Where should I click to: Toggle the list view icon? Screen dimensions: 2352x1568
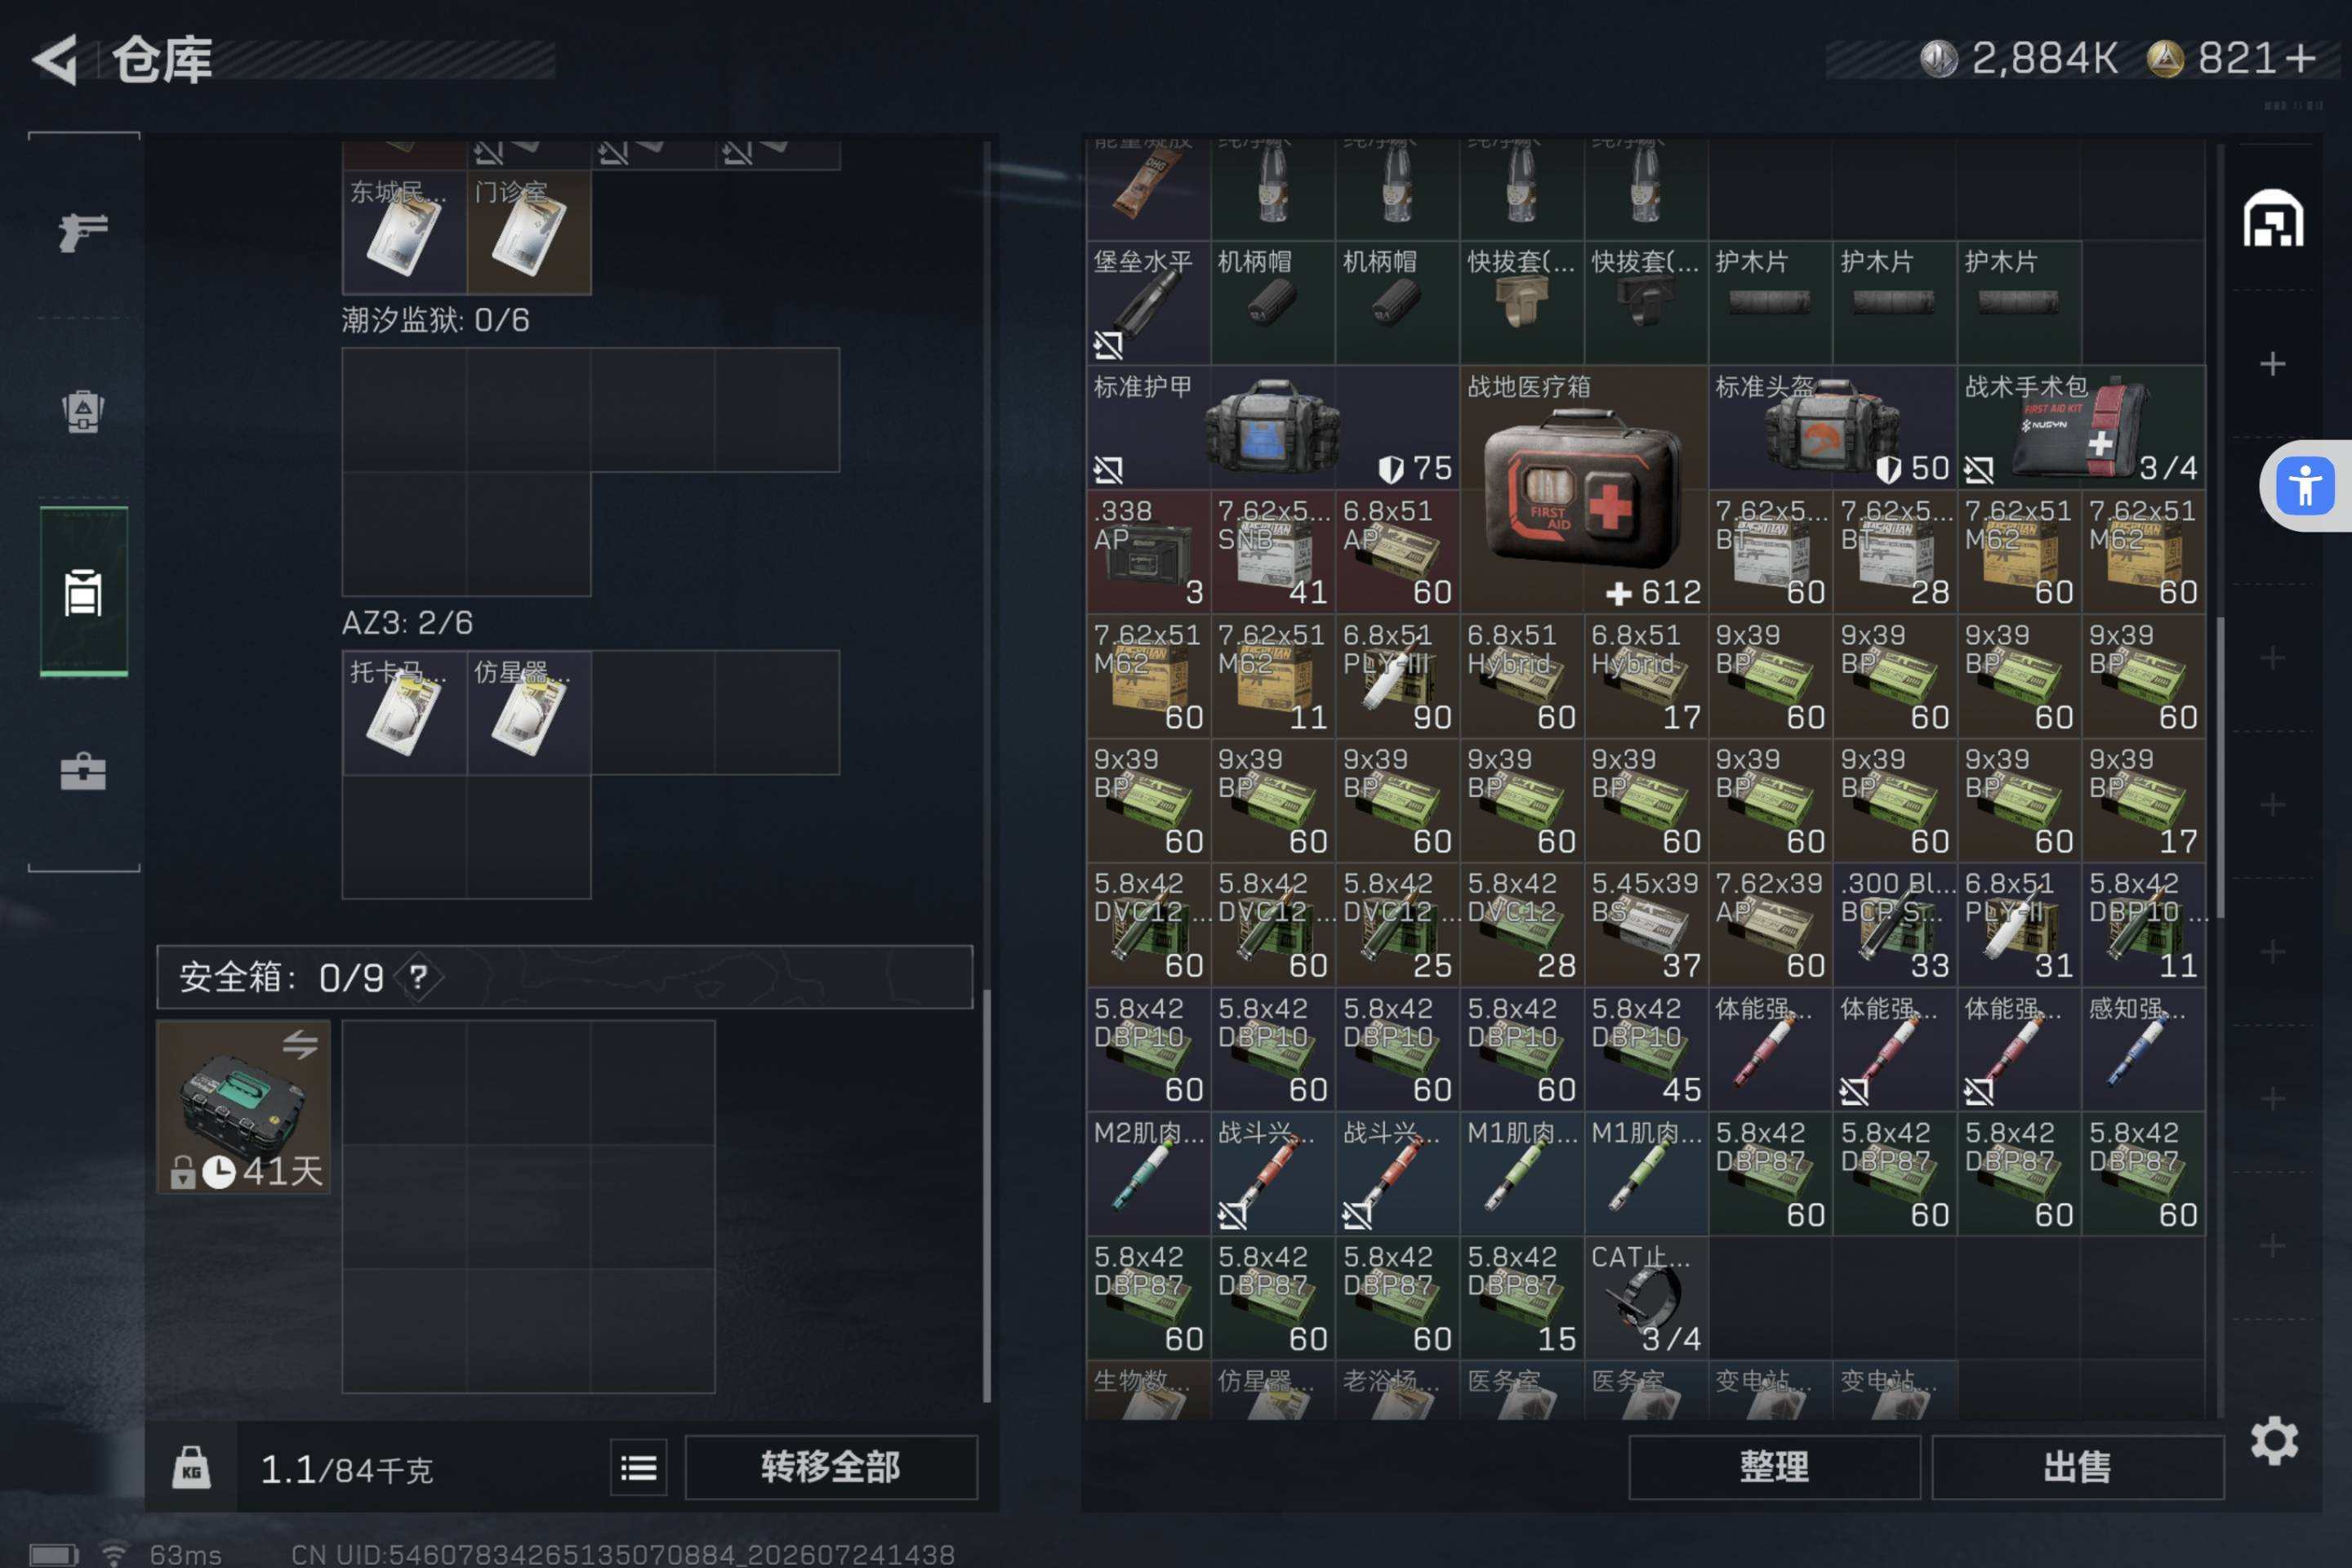click(x=639, y=1467)
